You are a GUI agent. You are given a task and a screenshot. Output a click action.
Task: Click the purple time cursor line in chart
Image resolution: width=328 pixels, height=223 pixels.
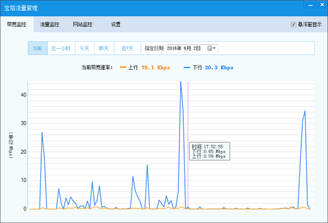188,144
